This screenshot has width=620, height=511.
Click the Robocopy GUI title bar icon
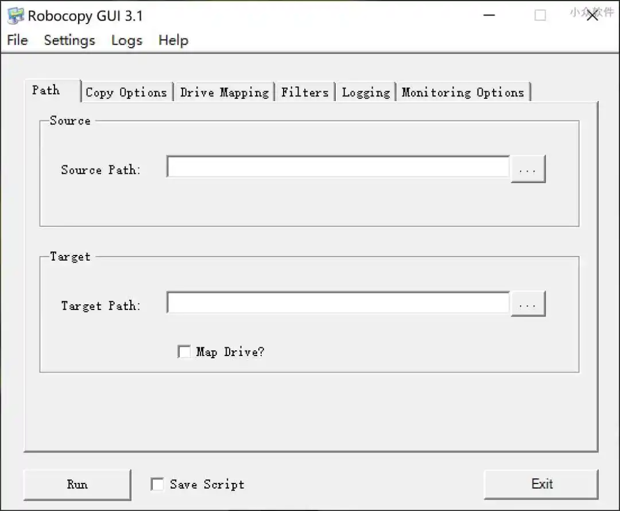15,16
